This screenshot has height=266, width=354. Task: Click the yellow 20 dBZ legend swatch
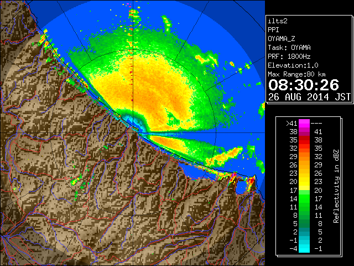point(304,182)
